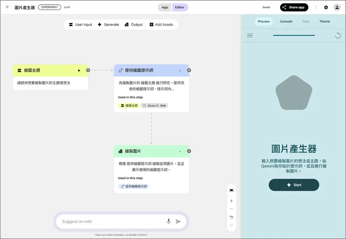
Task: Zoom in with the plus icon
Action: tap(231, 201)
